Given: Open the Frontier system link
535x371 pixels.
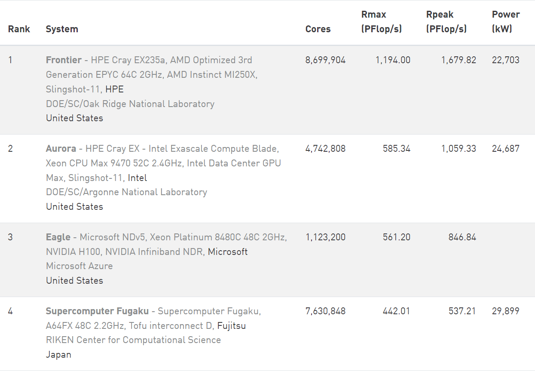Looking at the screenshot, I should coord(64,60).
